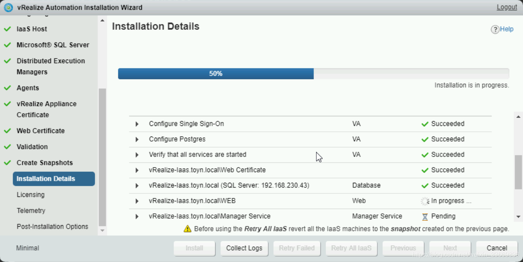
Task: Expand the Manager Service row
Action: [137, 217]
